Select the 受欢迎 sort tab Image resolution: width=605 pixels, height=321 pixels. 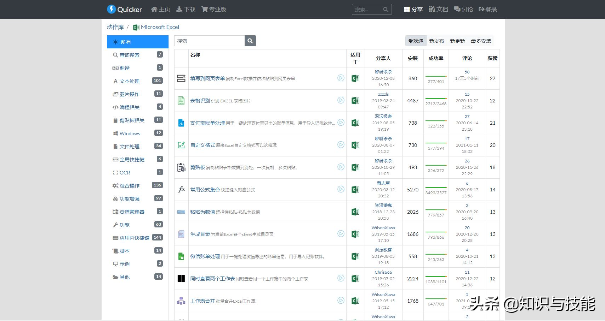coord(416,41)
